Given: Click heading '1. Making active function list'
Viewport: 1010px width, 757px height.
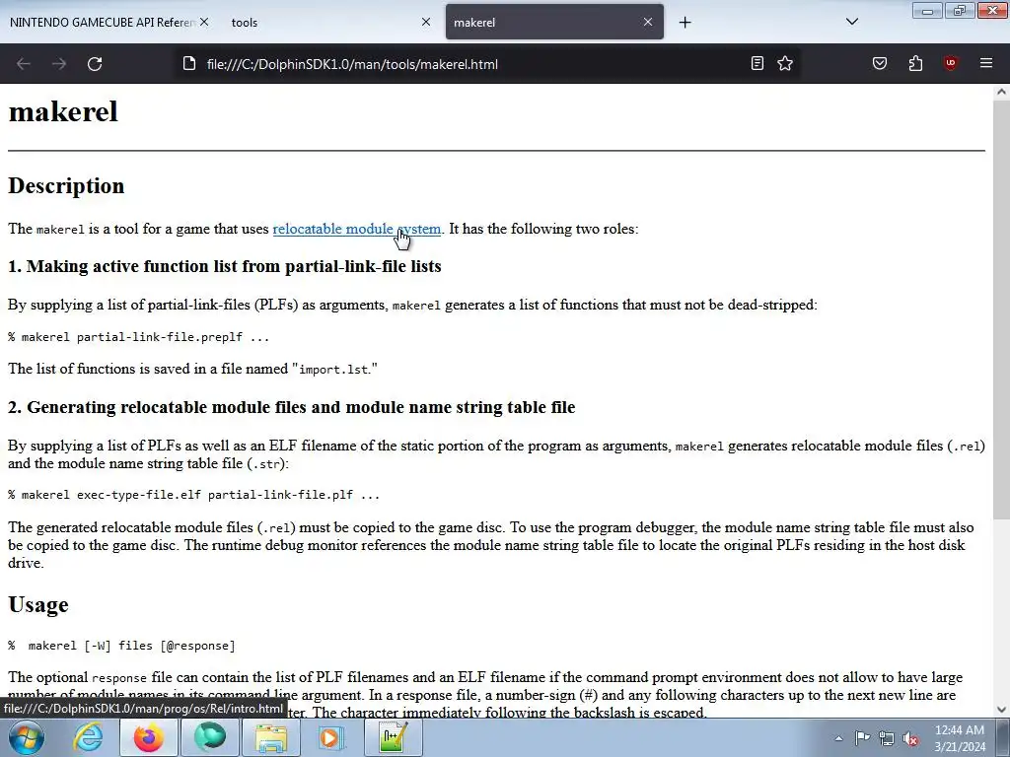Looking at the screenshot, I should (224, 266).
